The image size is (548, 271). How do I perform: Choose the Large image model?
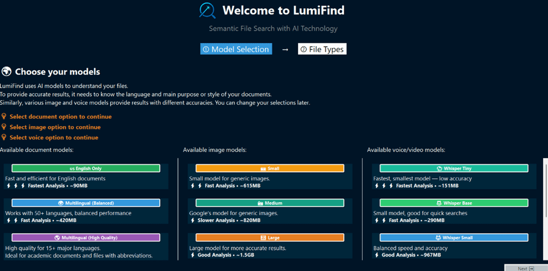tap(270, 238)
